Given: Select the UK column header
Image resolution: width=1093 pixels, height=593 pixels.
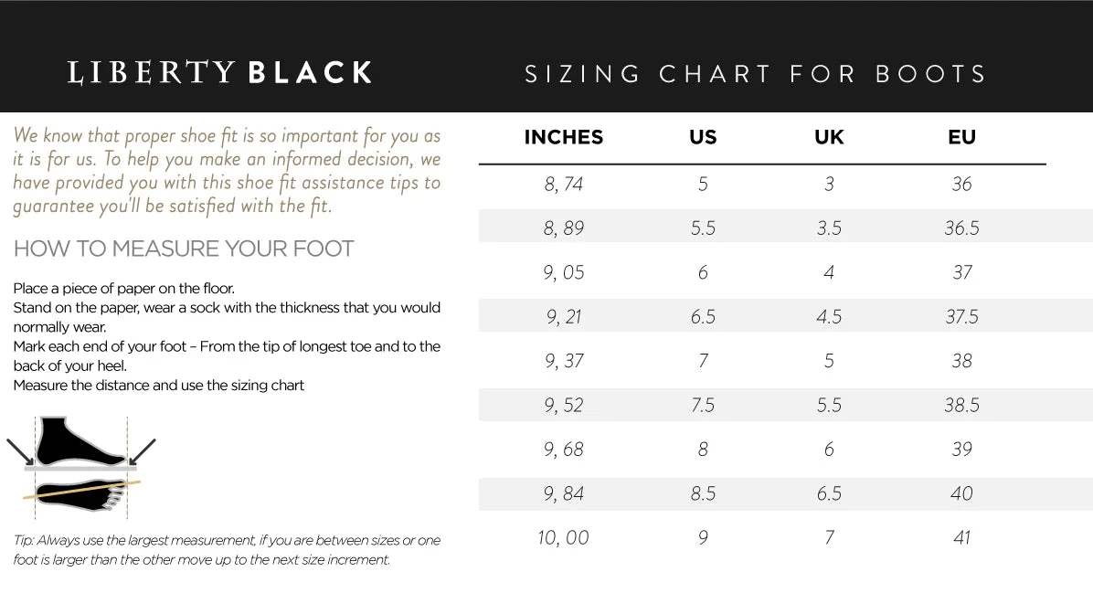Looking at the screenshot, I should pyautogui.click(x=829, y=137).
